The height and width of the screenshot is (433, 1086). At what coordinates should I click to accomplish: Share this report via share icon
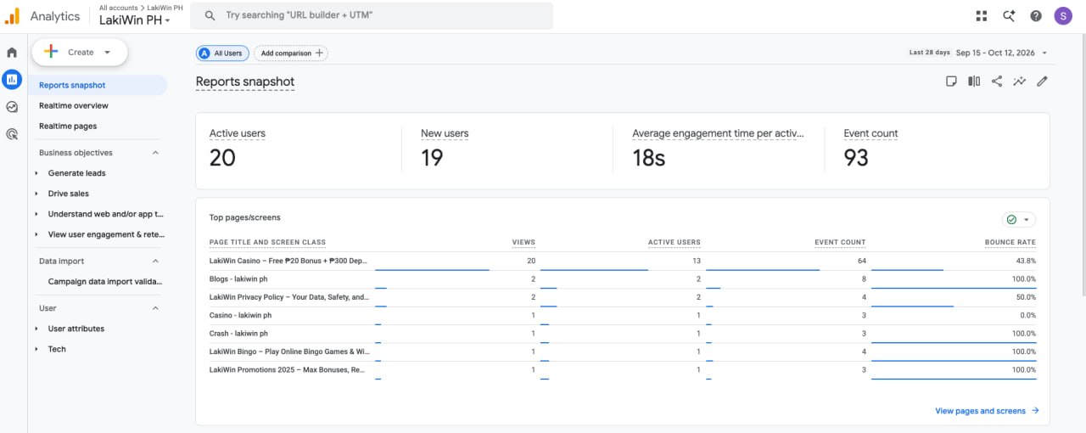click(x=997, y=82)
